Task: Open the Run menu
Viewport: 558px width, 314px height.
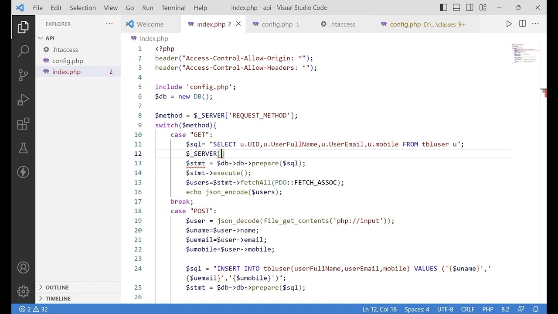Action: tap(148, 7)
